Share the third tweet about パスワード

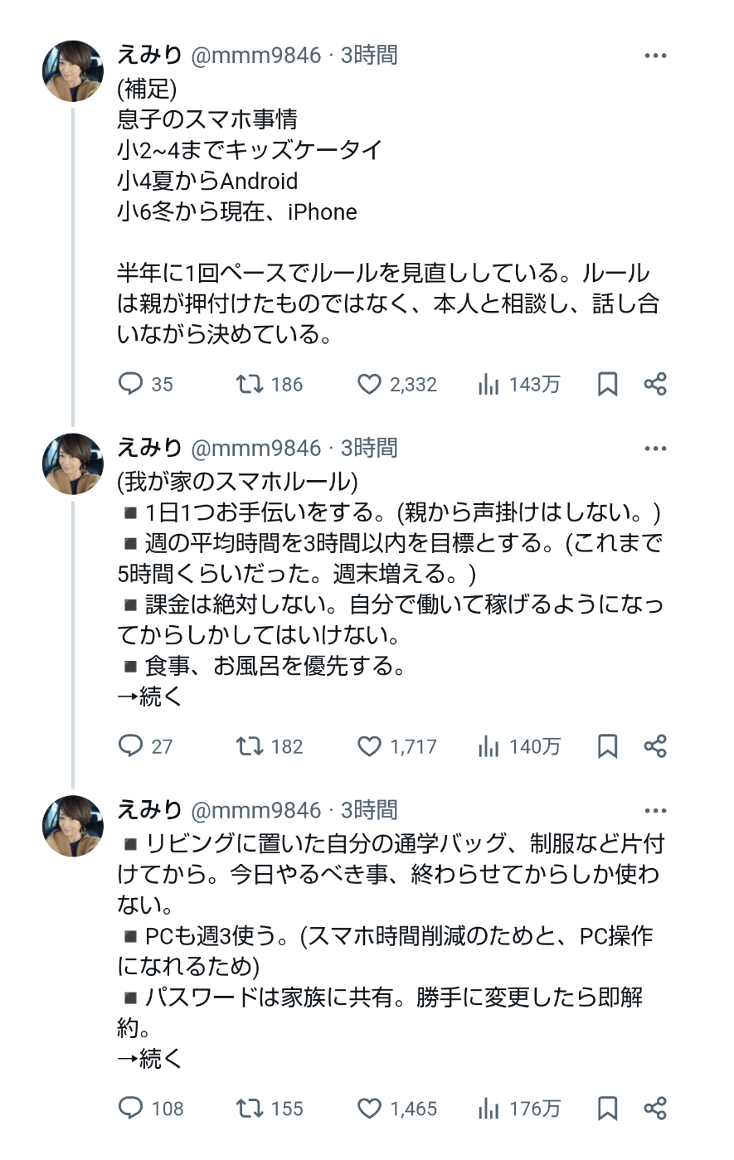(655, 1109)
